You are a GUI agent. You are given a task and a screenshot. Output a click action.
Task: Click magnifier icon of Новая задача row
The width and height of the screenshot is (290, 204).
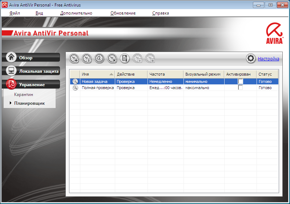(x=75, y=81)
